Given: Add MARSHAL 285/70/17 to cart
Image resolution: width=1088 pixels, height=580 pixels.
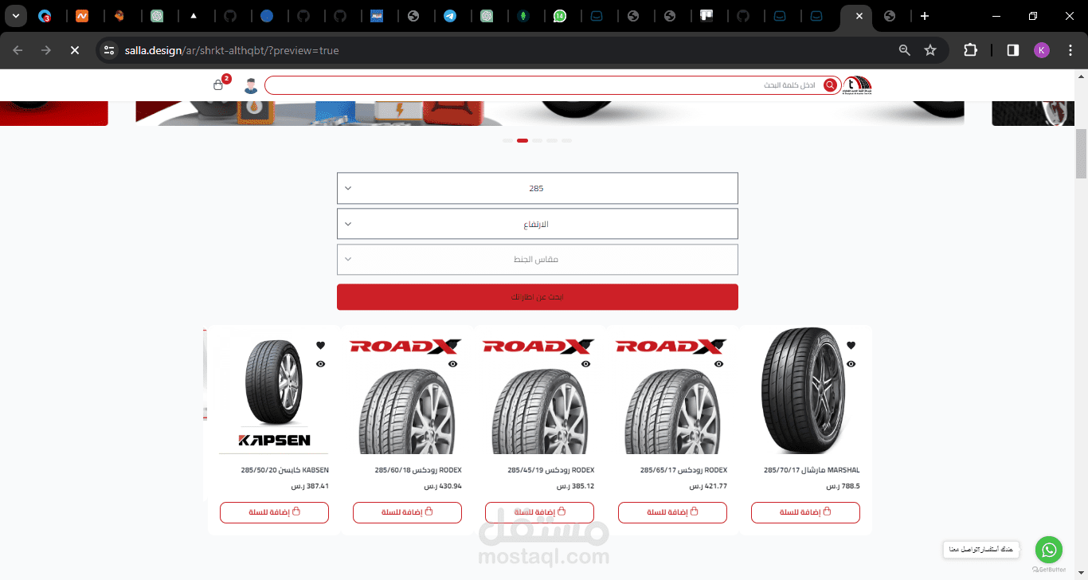Looking at the screenshot, I should [x=805, y=512].
